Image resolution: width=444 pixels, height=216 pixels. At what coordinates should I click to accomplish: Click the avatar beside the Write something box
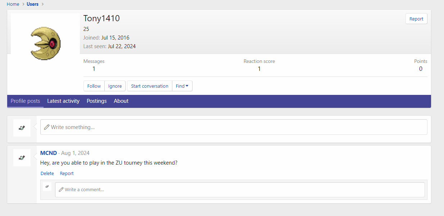(x=22, y=128)
